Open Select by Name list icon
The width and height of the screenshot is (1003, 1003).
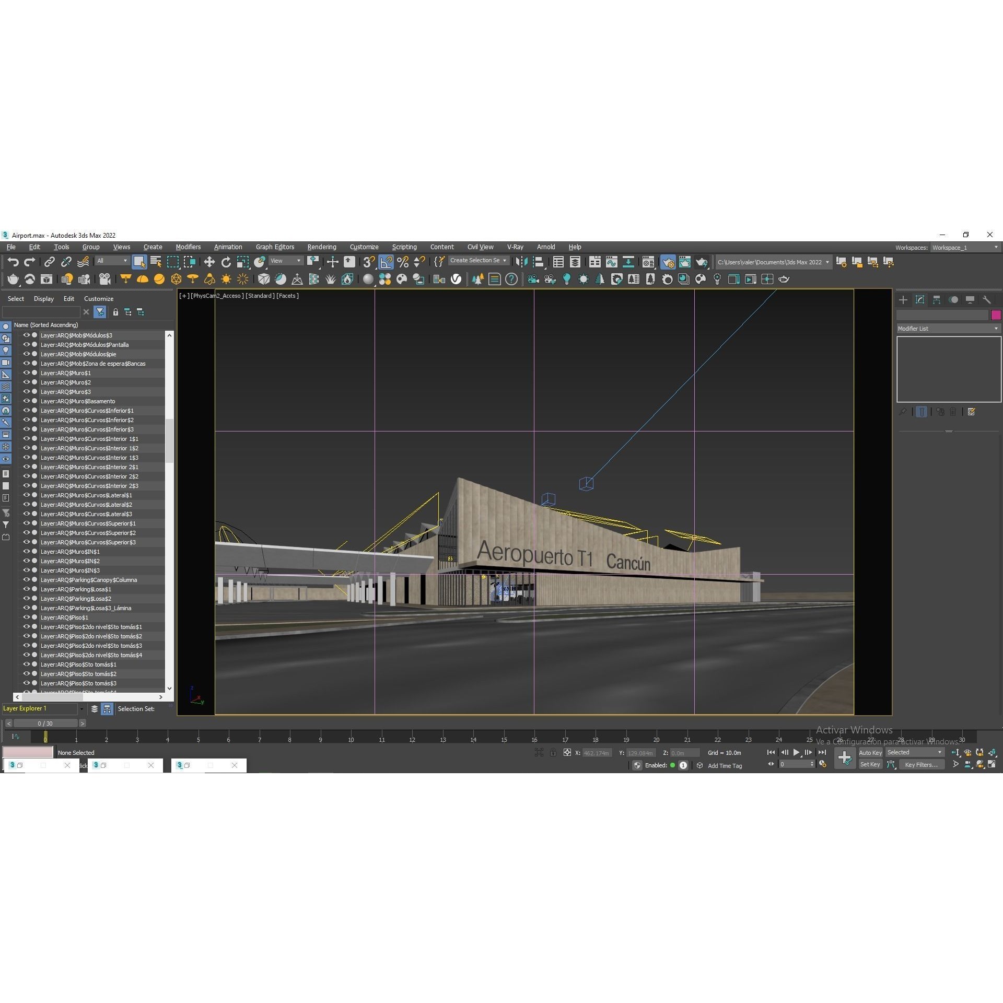click(156, 262)
